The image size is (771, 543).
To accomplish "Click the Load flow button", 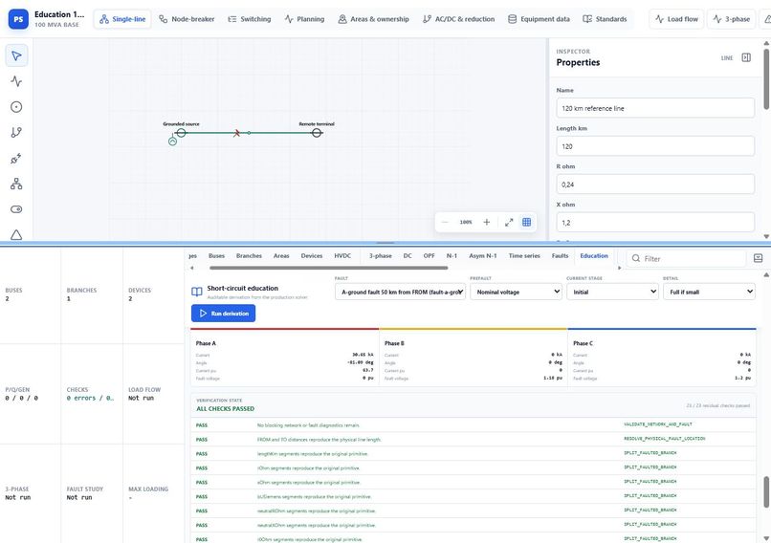I will pos(677,19).
